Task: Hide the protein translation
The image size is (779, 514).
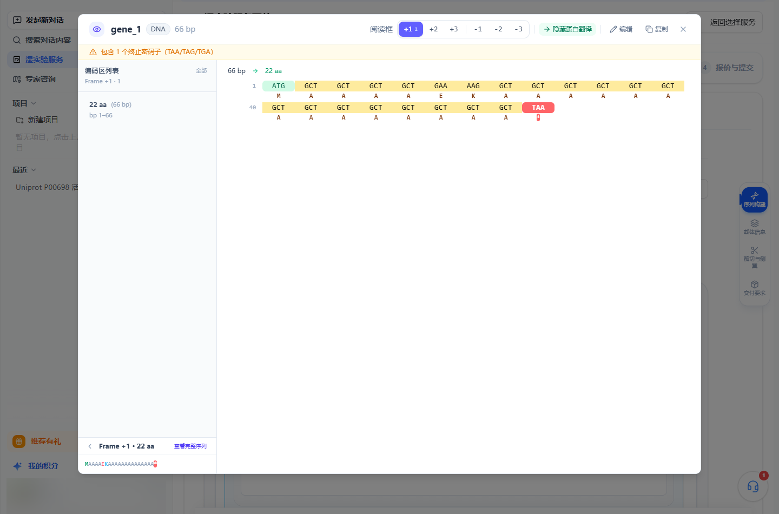Action: [x=567, y=29]
